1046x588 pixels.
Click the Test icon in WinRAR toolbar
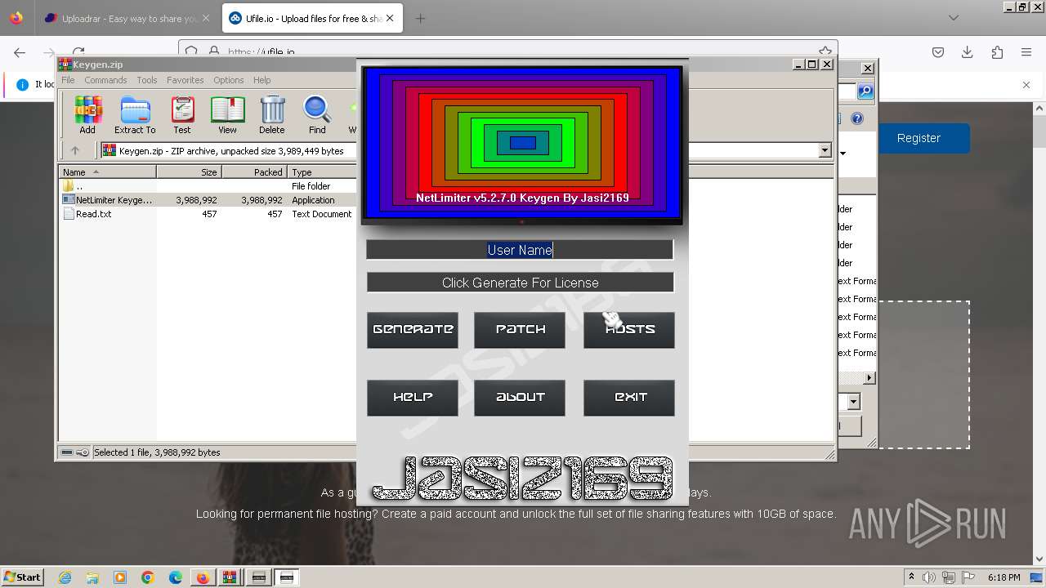click(182, 114)
